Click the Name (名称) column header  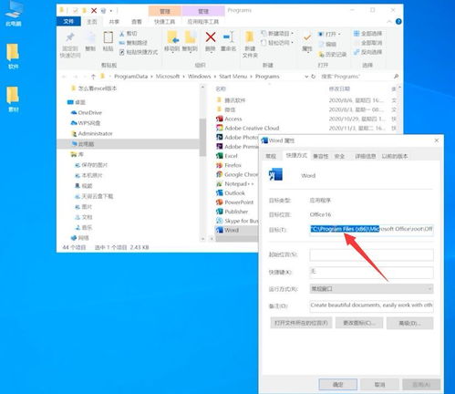point(221,88)
